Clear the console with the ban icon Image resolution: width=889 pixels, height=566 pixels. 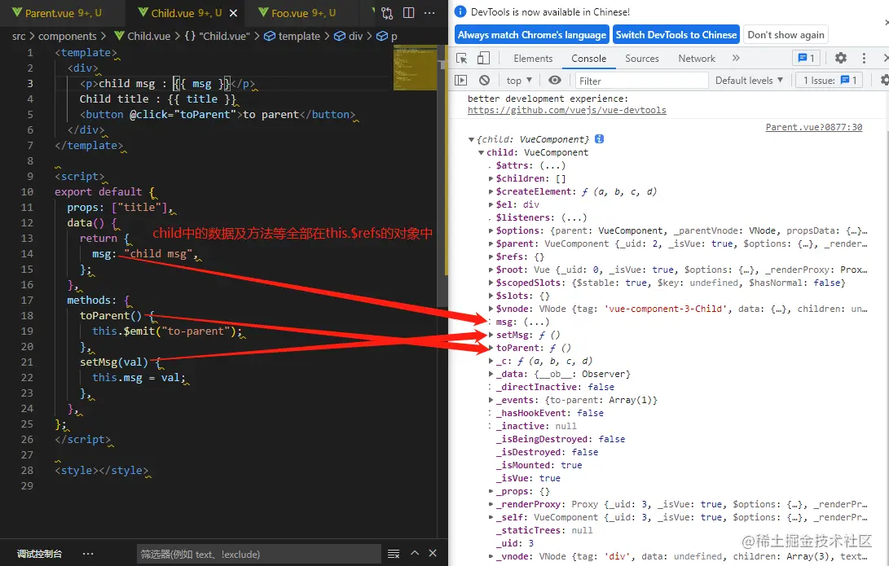coord(484,81)
